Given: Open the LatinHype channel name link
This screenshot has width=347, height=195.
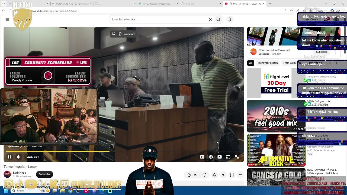Looking at the screenshot, I should (x=20, y=173).
